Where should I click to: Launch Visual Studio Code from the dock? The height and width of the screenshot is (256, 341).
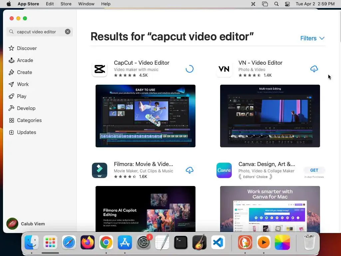pos(218,242)
